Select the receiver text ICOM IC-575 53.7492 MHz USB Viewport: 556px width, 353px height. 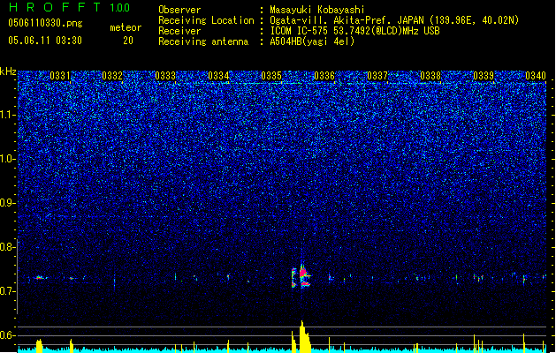(x=355, y=31)
